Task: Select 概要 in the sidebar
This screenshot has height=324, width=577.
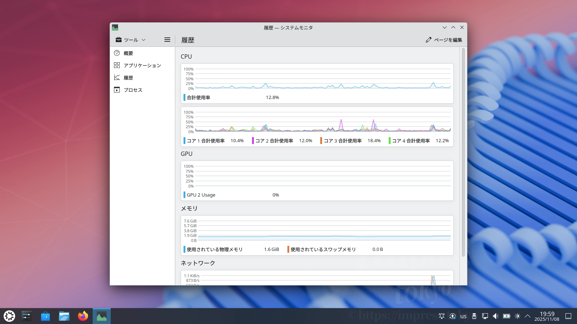Action: tap(142, 53)
